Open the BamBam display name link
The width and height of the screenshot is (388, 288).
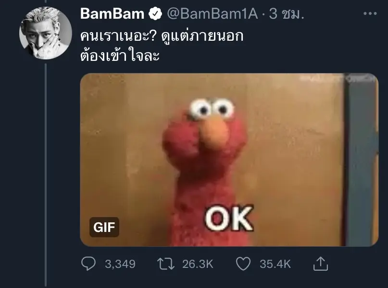112,13
